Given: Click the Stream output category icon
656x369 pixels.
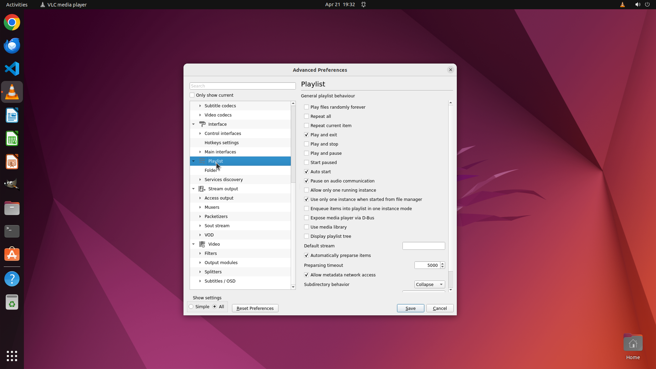Looking at the screenshot, I should (202, 189).
